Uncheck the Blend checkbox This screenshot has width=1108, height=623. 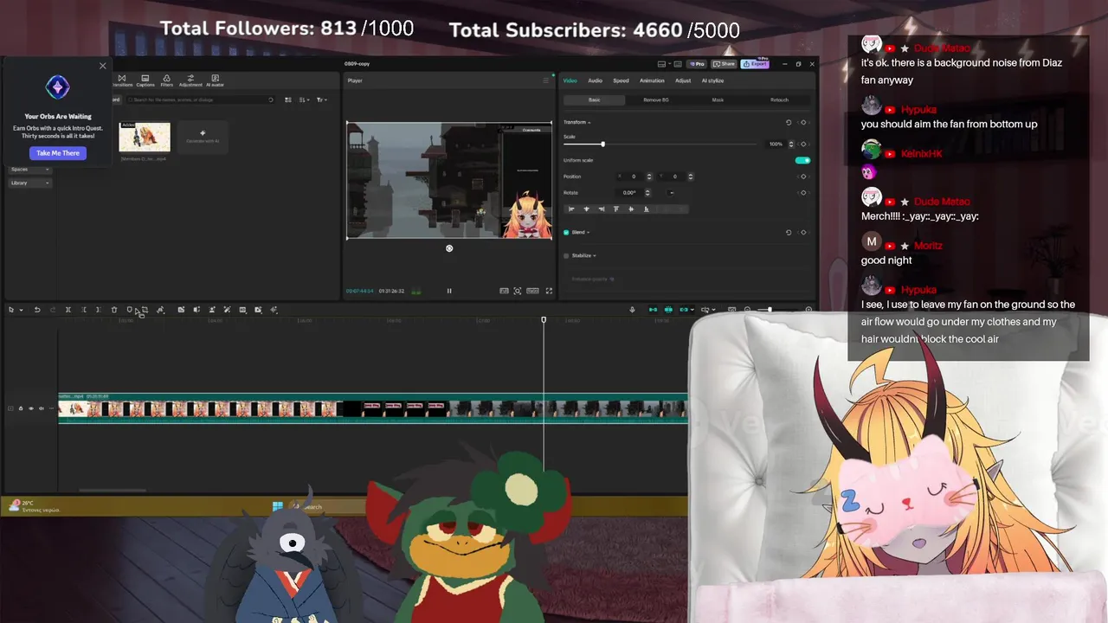(x=566, y=232)
